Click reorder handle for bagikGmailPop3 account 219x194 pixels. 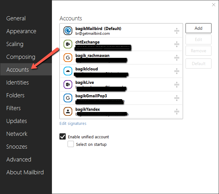point(177,98)
